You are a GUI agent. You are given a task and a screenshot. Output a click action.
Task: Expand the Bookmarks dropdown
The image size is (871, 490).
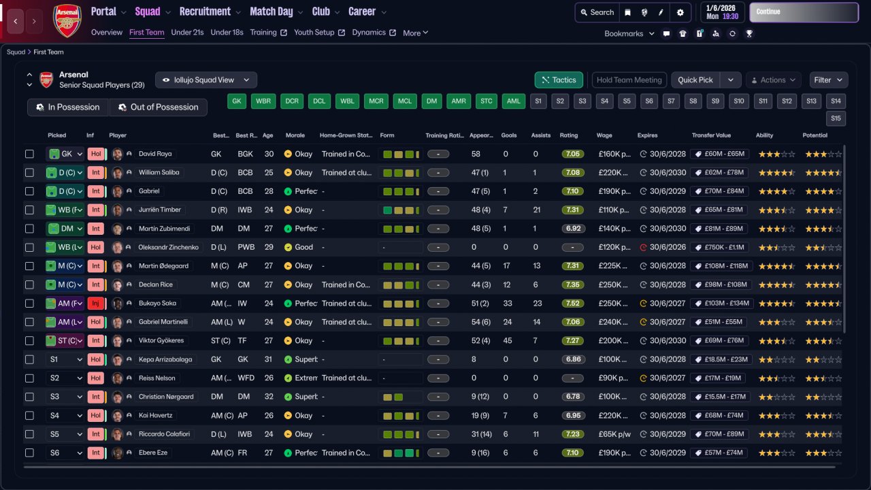tap(629, 33)
